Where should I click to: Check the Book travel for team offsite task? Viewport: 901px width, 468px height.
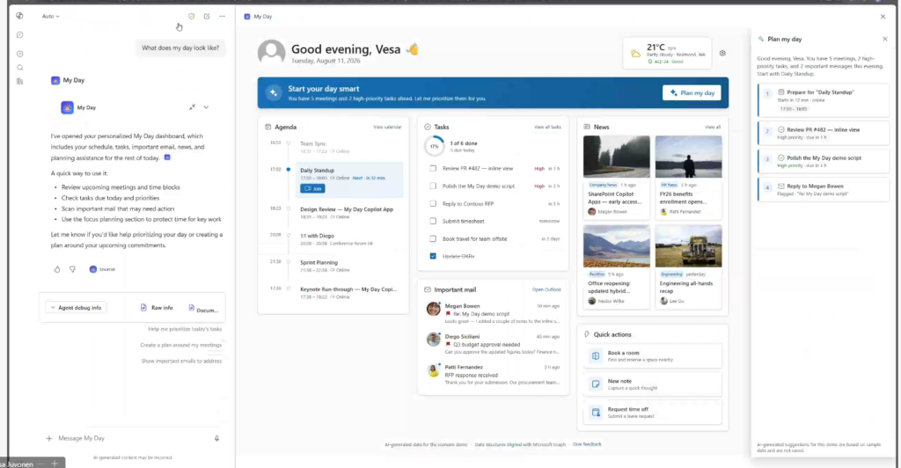tap(433, 238)
